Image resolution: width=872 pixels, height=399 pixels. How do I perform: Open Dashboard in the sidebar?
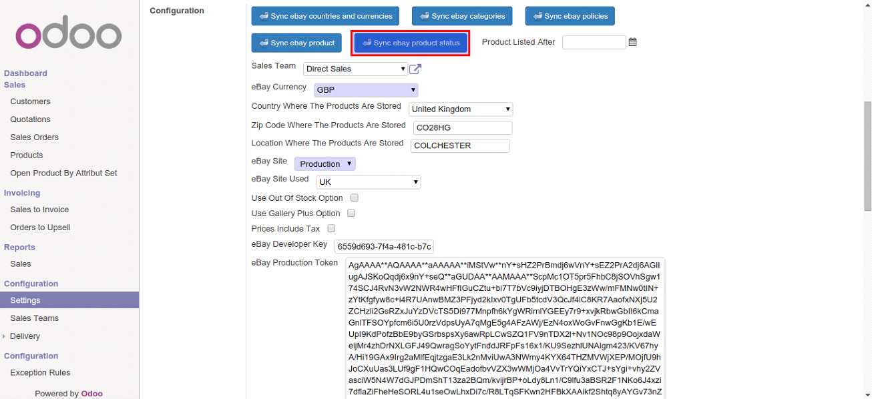point(25,73)
